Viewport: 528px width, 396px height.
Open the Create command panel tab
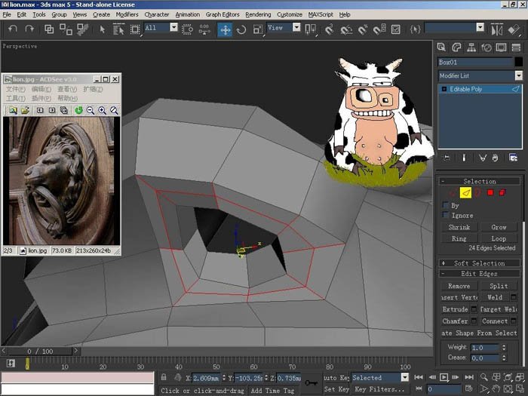441,47
